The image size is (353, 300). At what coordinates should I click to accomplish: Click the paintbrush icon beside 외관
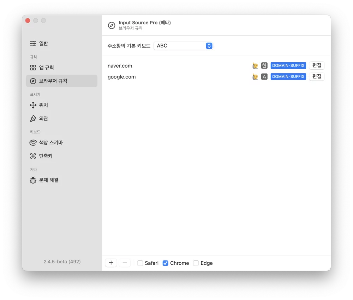[33, 119]
